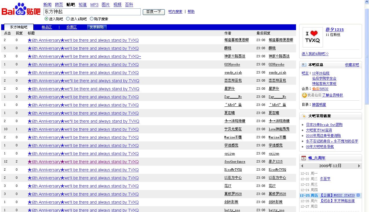Switch to the 精品区 tab
The width and height of the screenshot is (369, 212).
click(x=47, y=27)
